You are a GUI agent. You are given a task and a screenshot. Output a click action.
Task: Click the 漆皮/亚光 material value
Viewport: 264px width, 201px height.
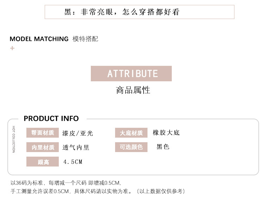click(x=78, y=133)
